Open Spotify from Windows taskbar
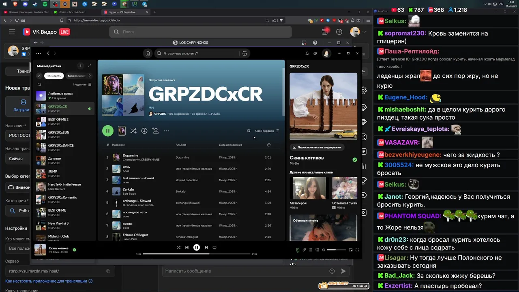 [x=45, y=4]
